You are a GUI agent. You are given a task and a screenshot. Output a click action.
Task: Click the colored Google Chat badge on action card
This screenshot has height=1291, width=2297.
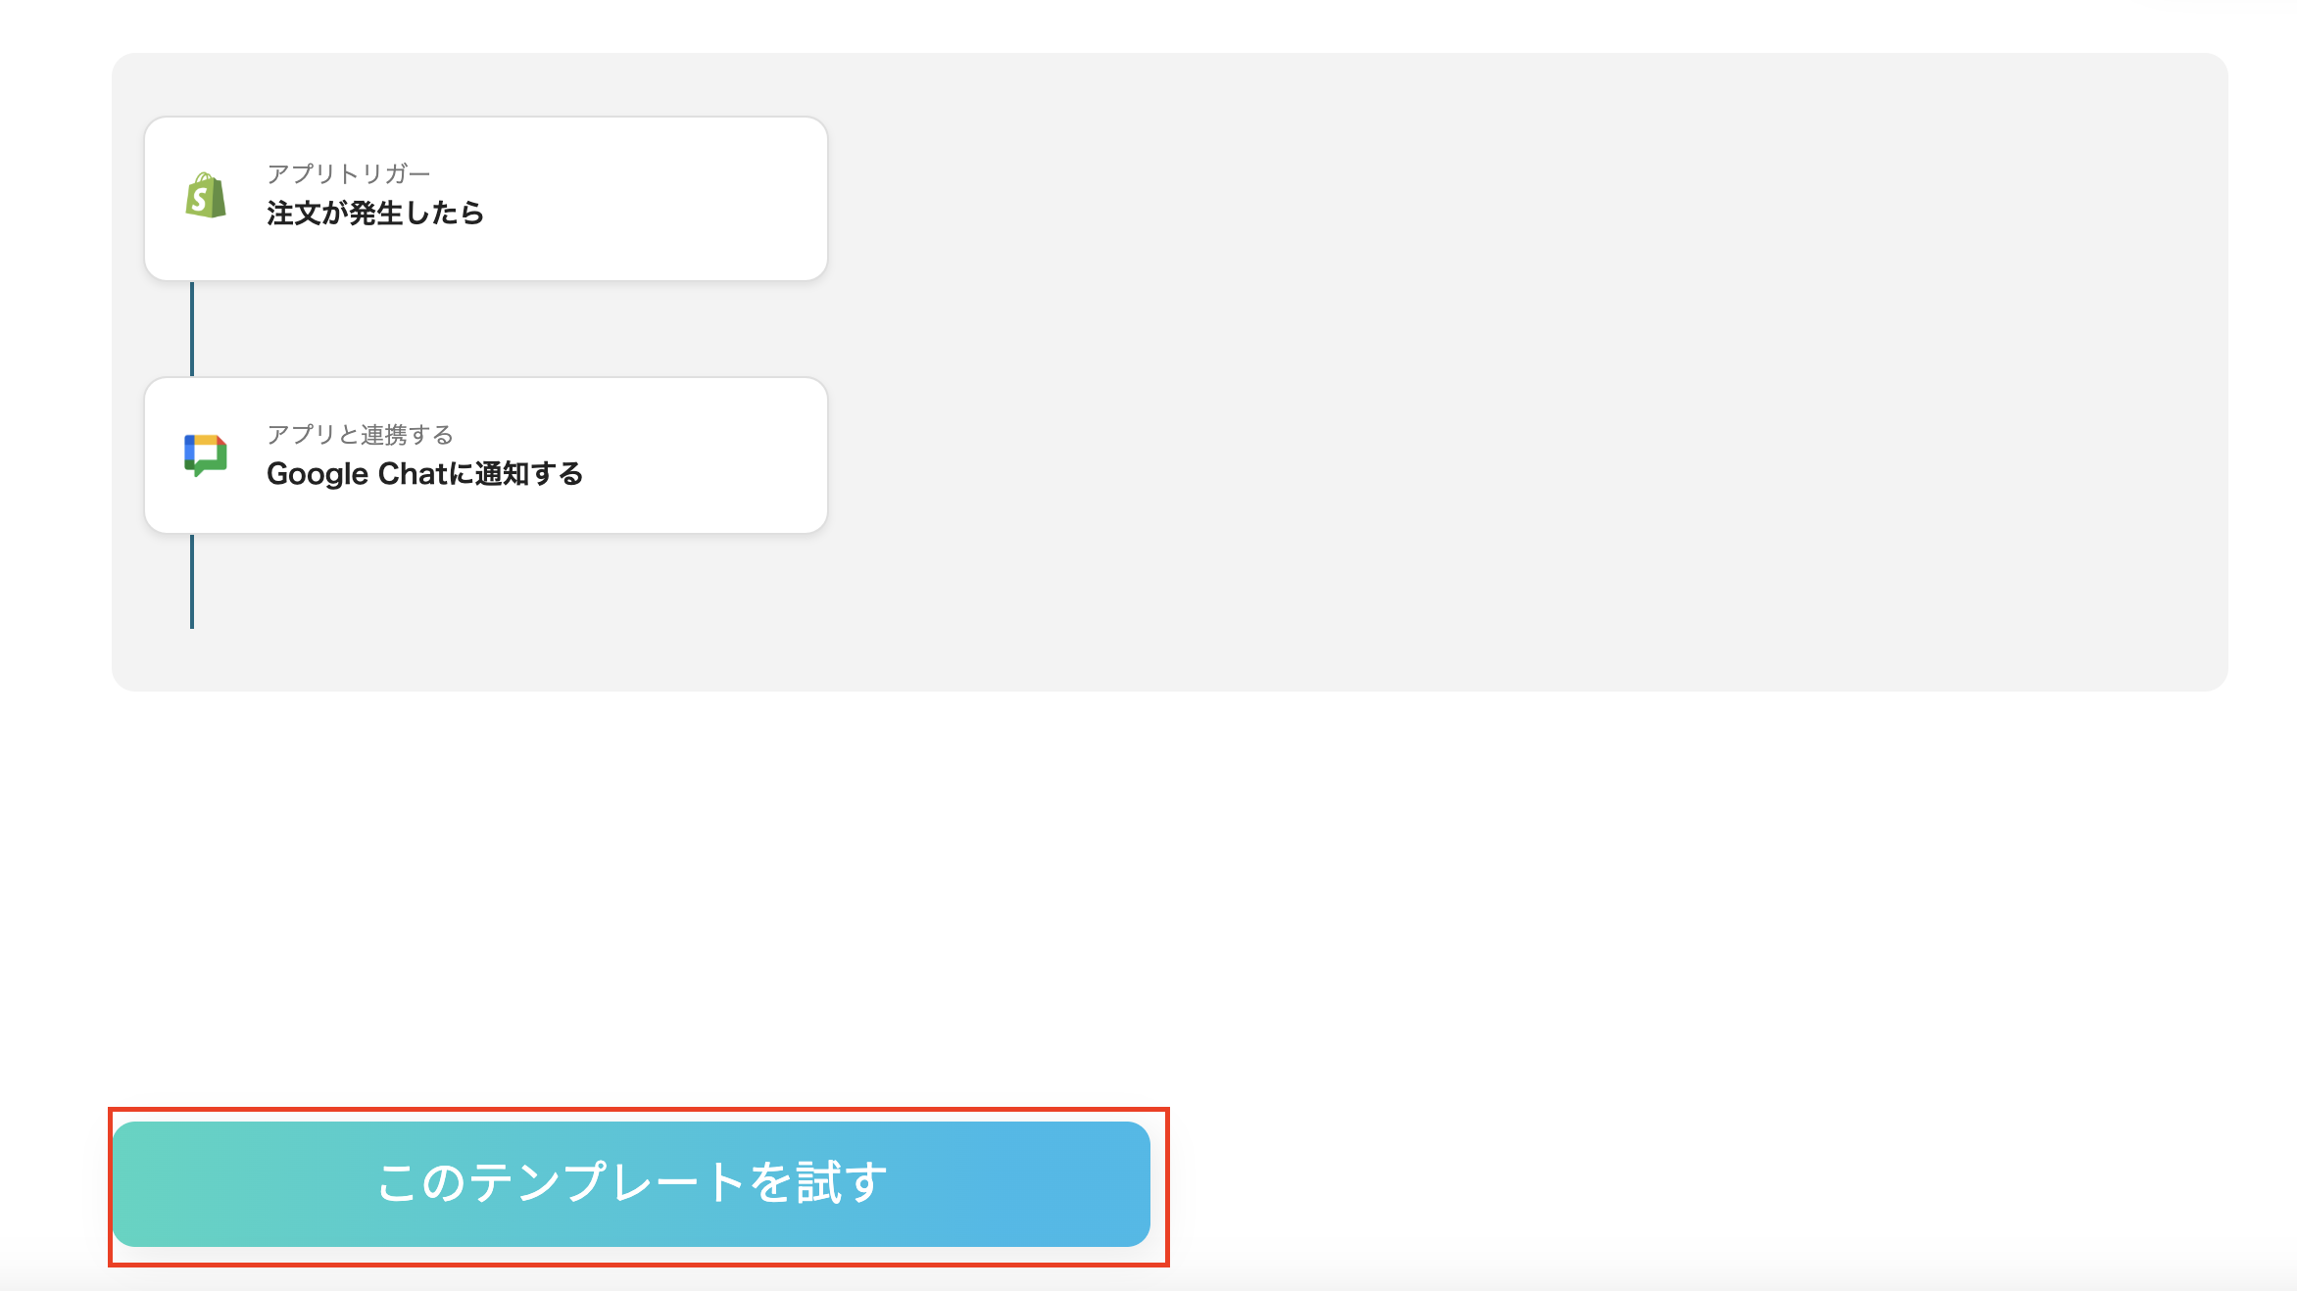(x=203, y=454)
